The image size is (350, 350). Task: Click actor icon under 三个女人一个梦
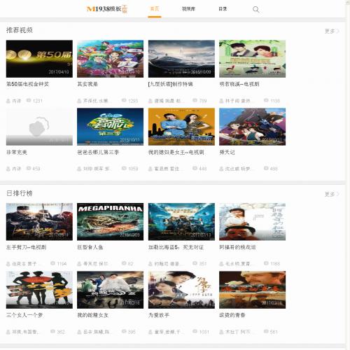(x=8, y=332)
